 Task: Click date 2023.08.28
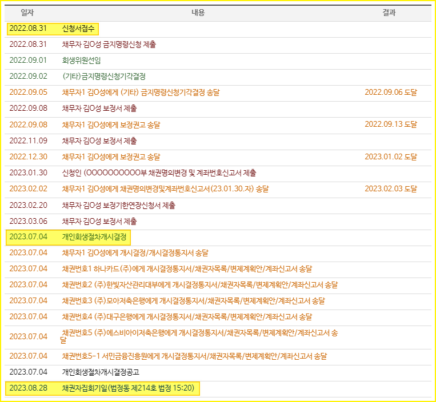click(28, 388)
